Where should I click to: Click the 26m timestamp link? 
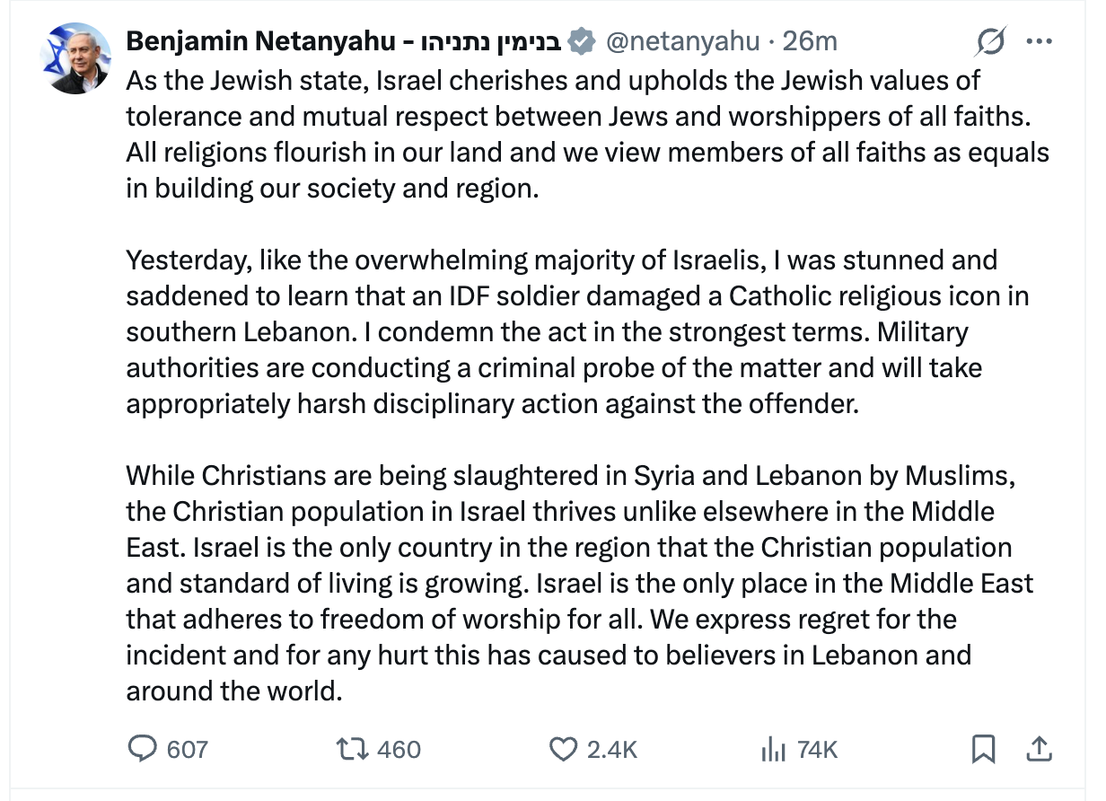point(810,41)
